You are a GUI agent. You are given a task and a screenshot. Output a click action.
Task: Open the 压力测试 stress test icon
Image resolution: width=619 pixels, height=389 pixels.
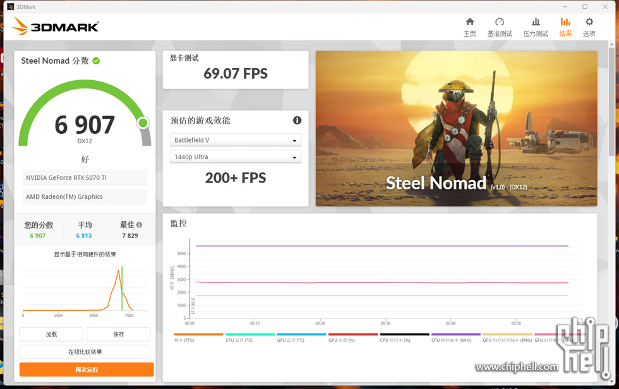point(536,21)
